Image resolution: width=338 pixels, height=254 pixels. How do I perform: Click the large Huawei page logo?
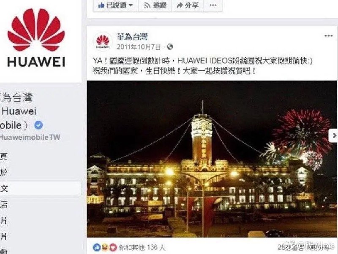click(x=36, y=38)
